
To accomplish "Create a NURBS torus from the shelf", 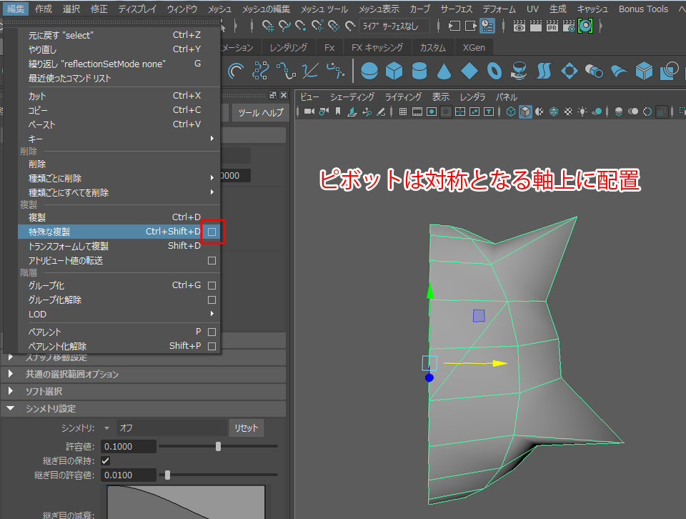I will [x=494, y=71].
